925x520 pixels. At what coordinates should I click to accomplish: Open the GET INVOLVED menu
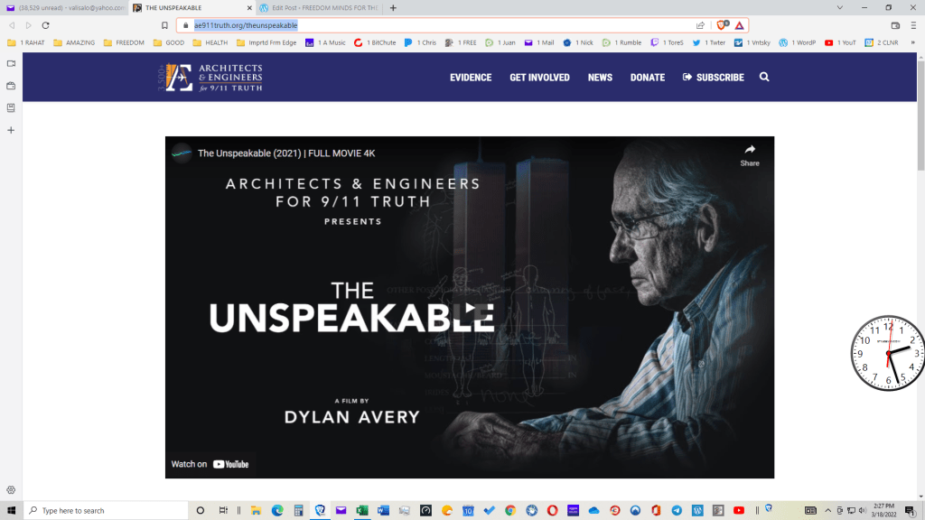pos(539,78)
